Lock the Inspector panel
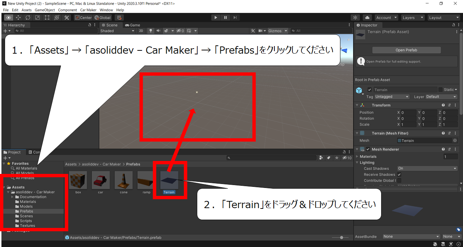The height and width of the screenshot is (247, 463). pyautogui.click(x=453, y=25)
